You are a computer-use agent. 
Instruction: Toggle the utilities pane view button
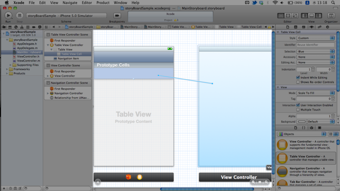pyautogui.click(x=318, y=16)
